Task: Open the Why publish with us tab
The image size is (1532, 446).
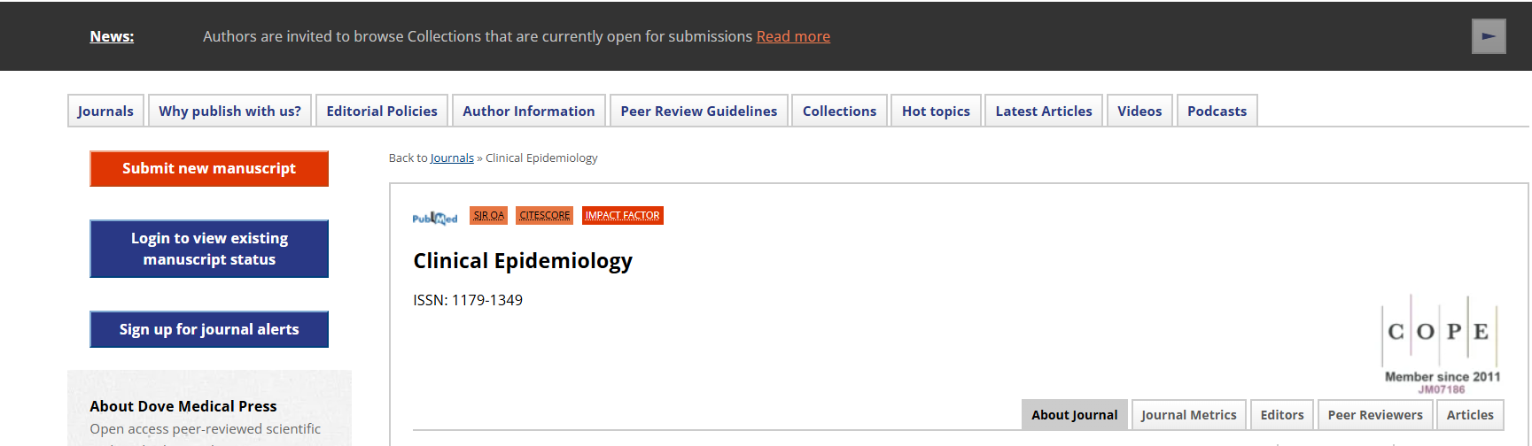Action: (x=229, y=111)
